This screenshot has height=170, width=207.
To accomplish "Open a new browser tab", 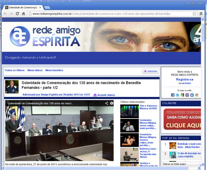I will click(47, 7).
